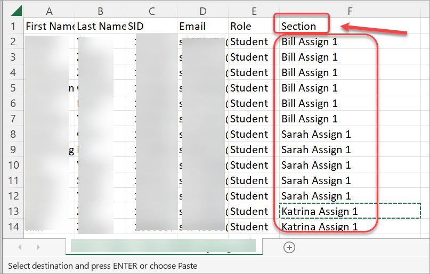The image size is (430, 274).
Task: Select Student role cell in row 6
Action: pos(254,103)
